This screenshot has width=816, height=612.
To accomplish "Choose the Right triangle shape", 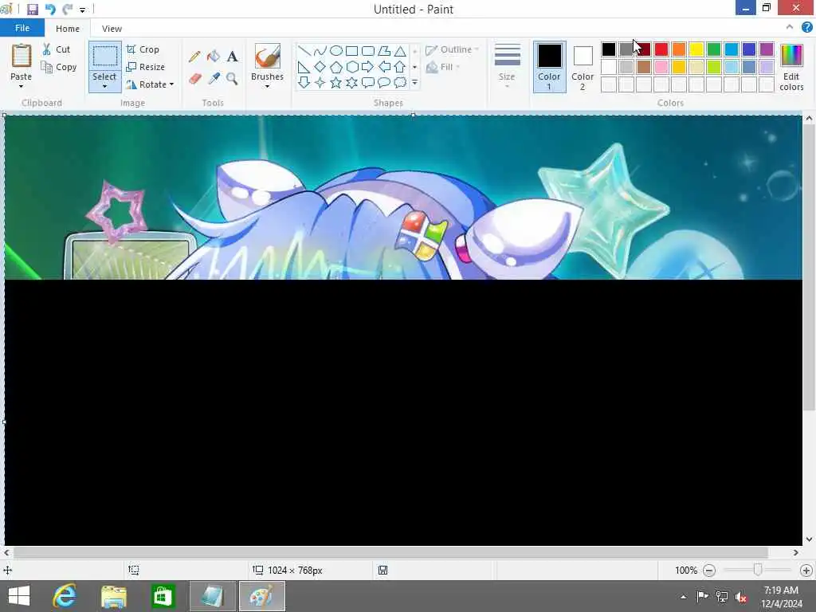I will point(304,67).
